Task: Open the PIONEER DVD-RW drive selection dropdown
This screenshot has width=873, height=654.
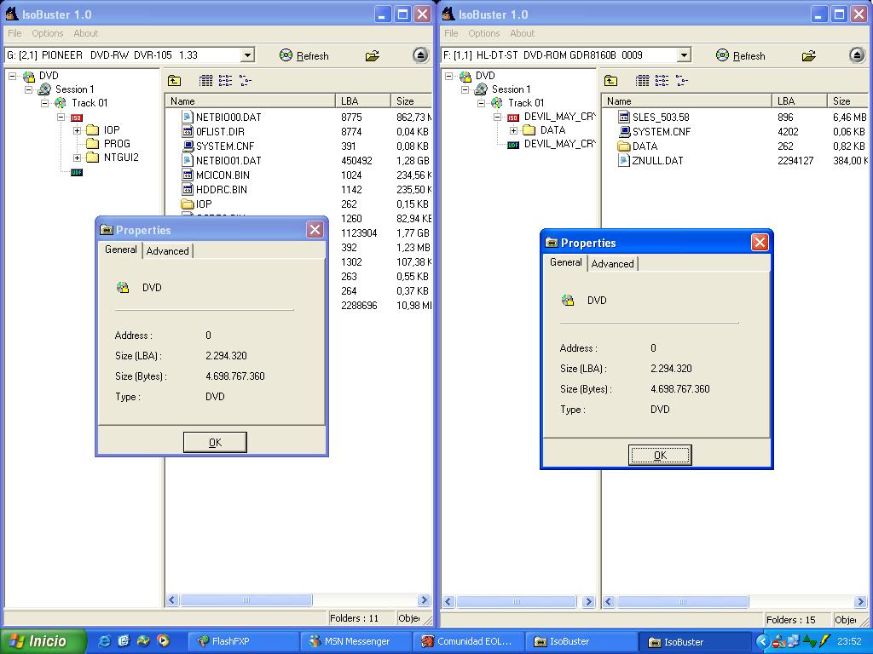Action: 247,55
